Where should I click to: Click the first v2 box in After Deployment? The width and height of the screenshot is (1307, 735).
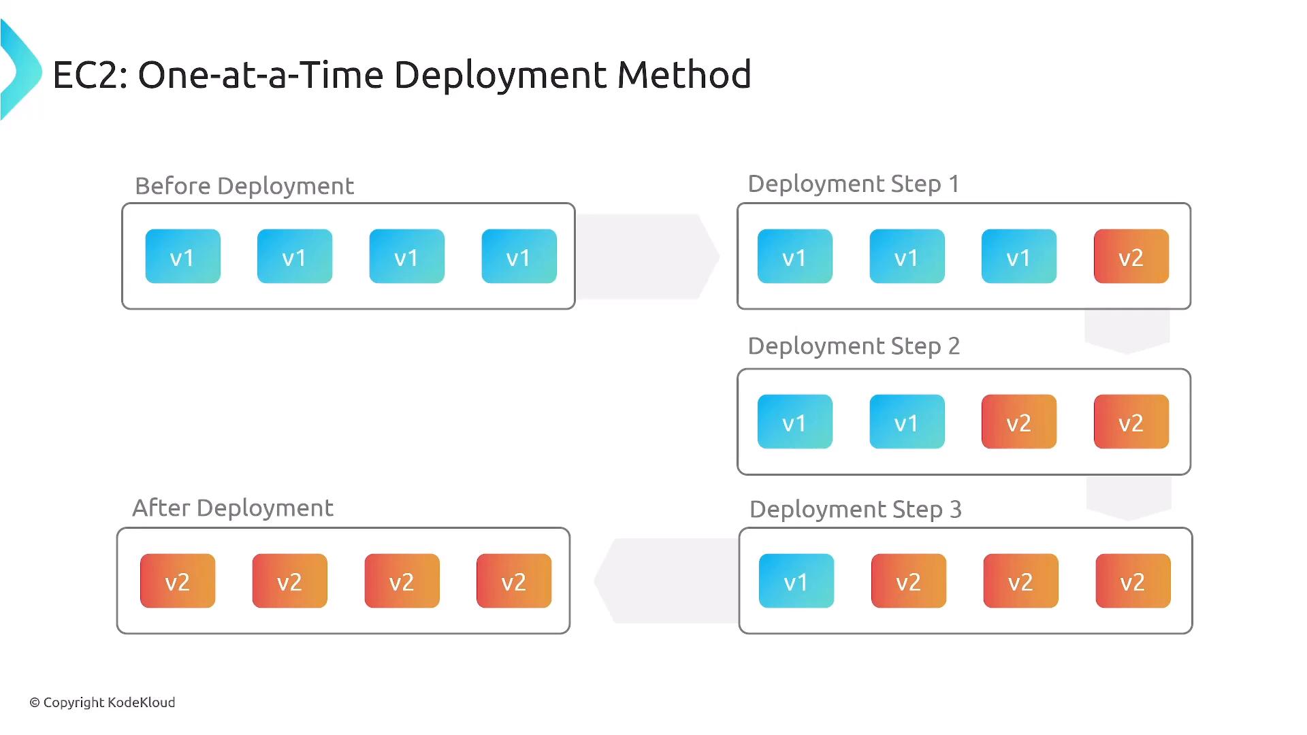click(178, 581)
